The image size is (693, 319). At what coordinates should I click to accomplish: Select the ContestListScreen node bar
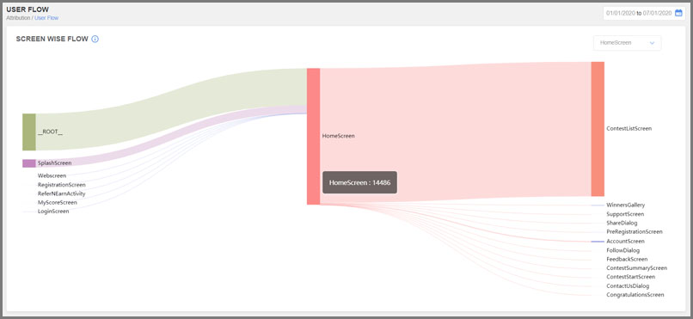coord(598,129)
